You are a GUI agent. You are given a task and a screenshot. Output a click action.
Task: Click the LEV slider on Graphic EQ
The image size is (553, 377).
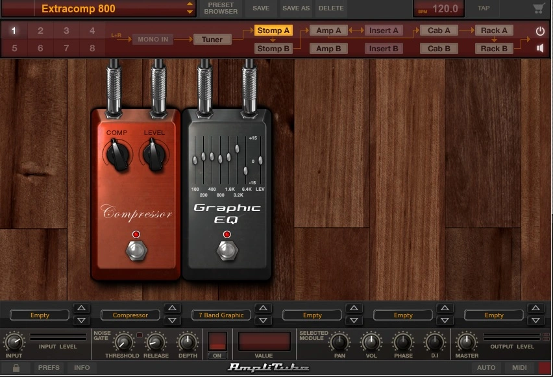pyautogui.click(x=260, y=160)
